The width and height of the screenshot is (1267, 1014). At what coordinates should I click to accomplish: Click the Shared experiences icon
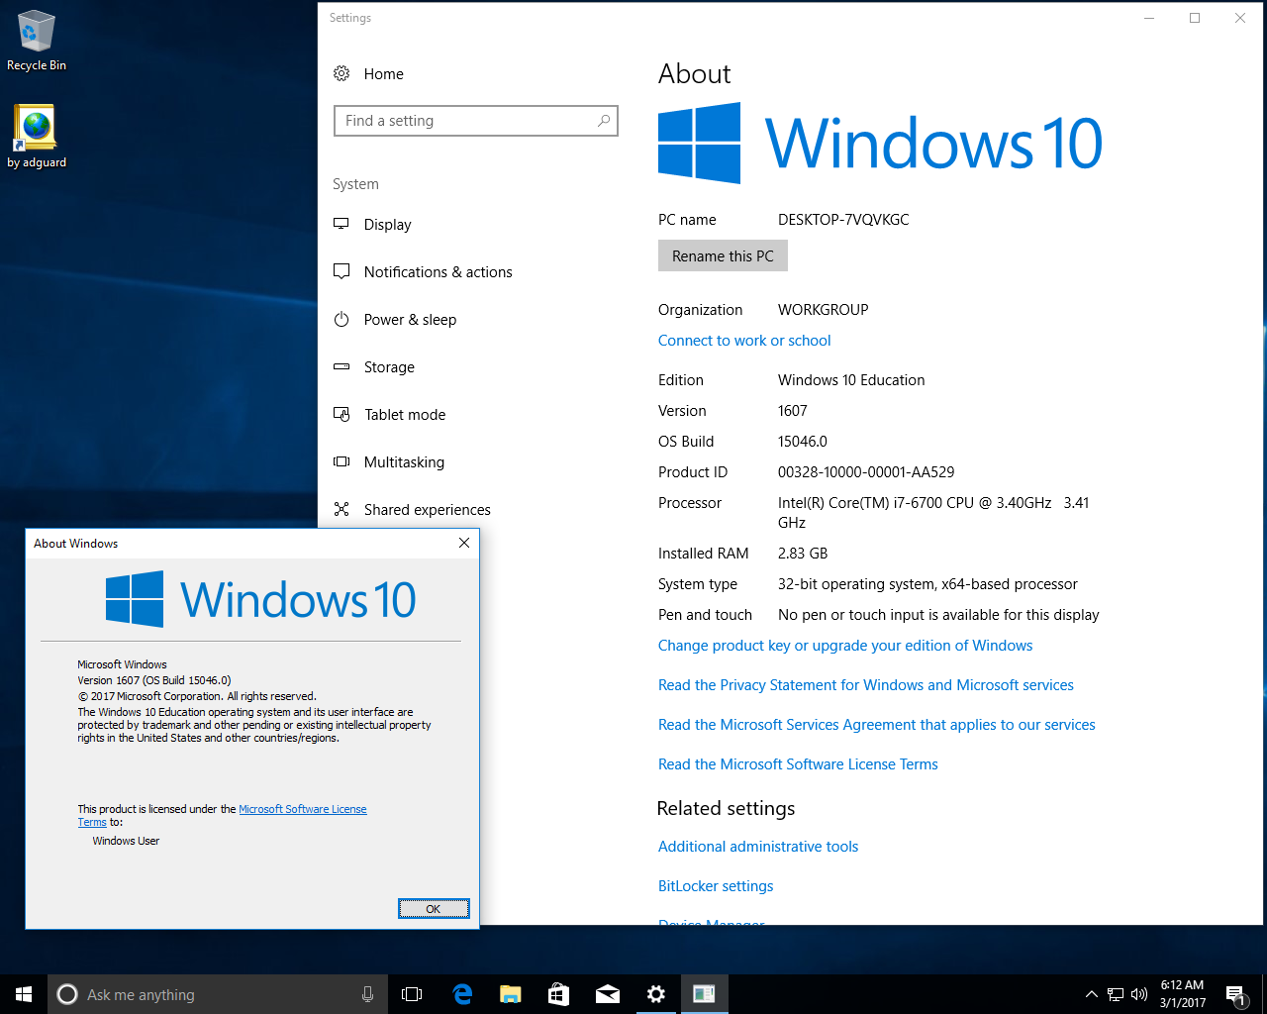[x=341, y=509]
